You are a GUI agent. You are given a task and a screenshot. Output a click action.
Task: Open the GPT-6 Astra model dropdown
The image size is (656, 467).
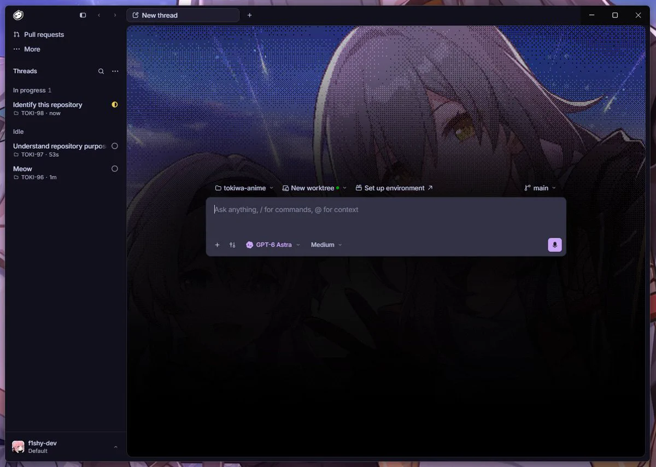pyautogui.click(x=273, y=245)
